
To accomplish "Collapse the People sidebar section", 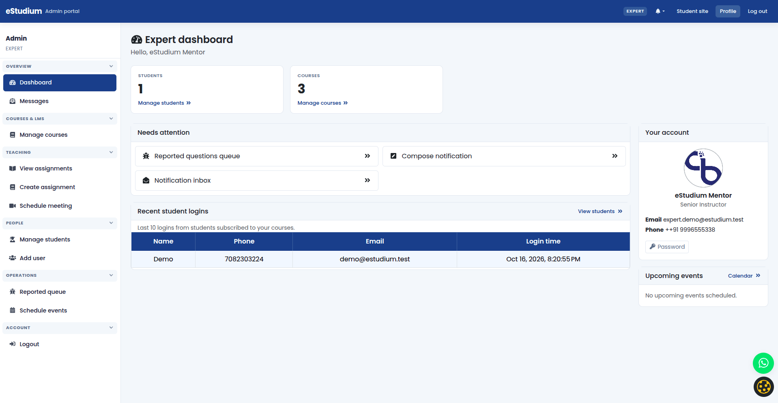I will click(x=60, y=223).
